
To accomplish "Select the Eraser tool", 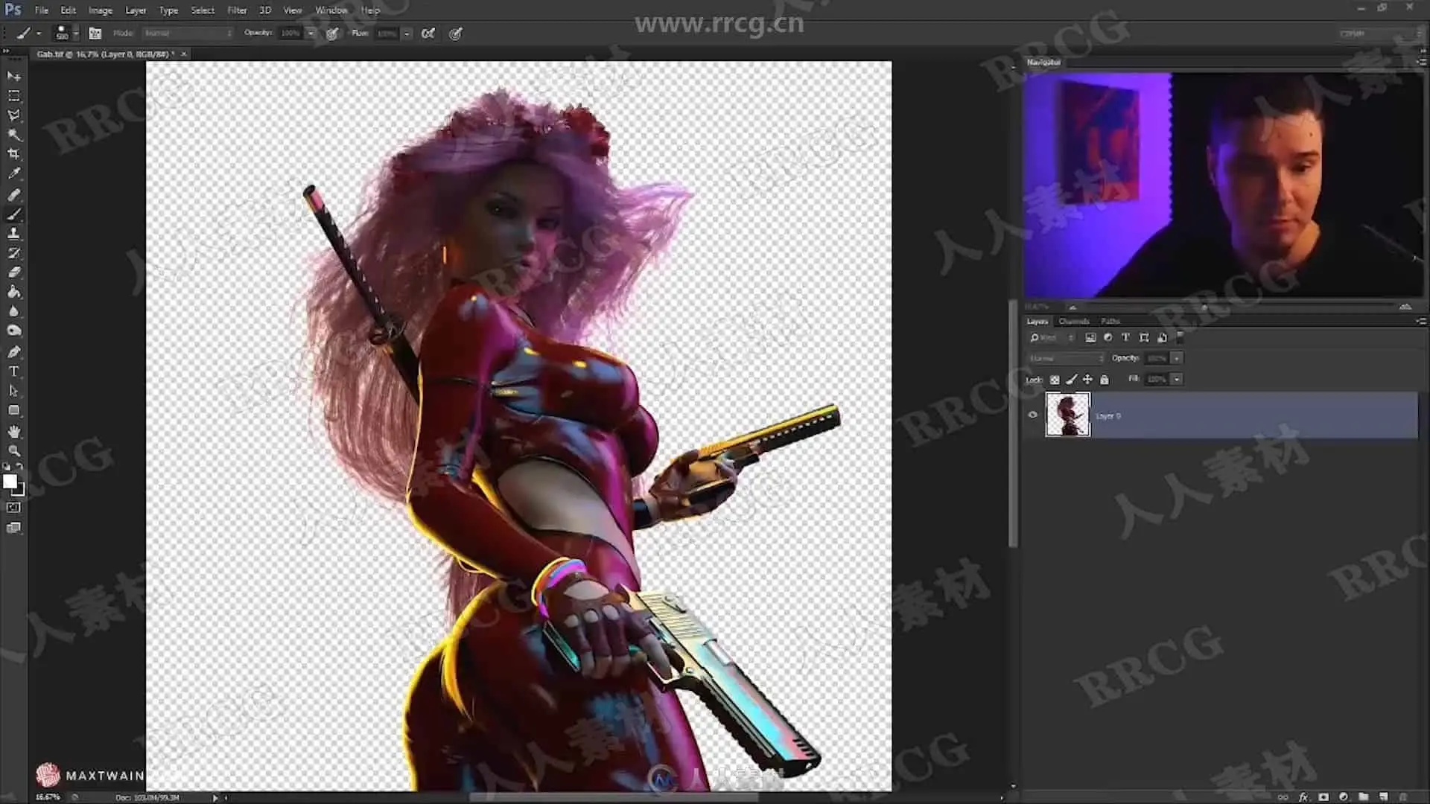I will (13, 272).
